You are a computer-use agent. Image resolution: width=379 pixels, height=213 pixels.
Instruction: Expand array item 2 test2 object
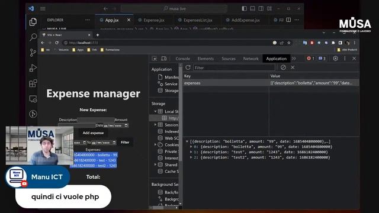[x=191, y=157]
